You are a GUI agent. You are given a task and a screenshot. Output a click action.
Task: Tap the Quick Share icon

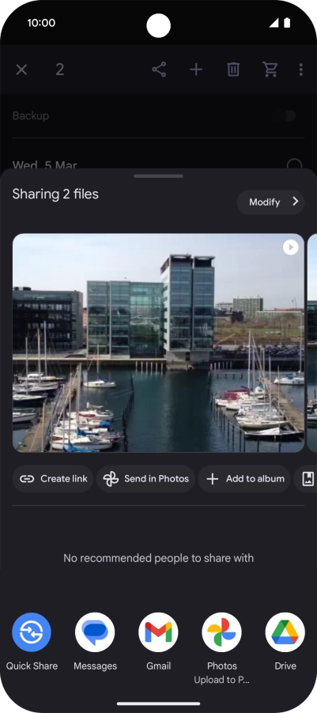32,632
